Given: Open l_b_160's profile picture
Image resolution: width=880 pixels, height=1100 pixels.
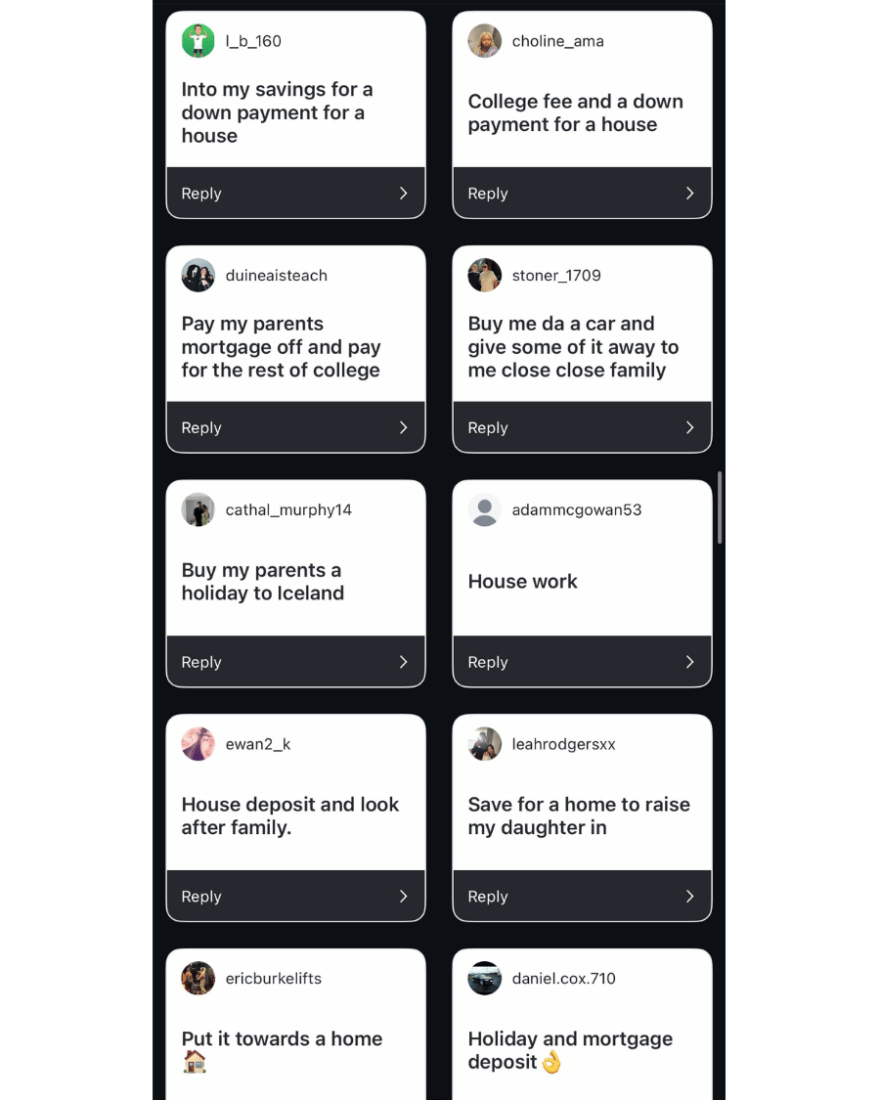Looking at the screenshot, I should pos(198,41).
